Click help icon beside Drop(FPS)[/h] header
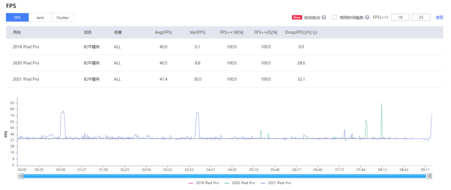The width and height of the screenshot is (451, 190). tap(315, 32)
